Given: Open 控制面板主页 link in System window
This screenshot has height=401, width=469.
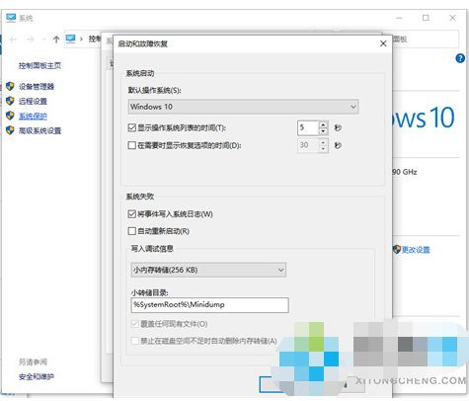Looking at the screenshot, I should [x=39, y=65].
